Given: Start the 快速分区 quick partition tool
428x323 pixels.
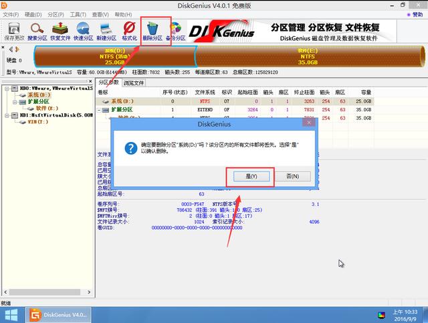Looking at the screenshot, I should point(83,31).
